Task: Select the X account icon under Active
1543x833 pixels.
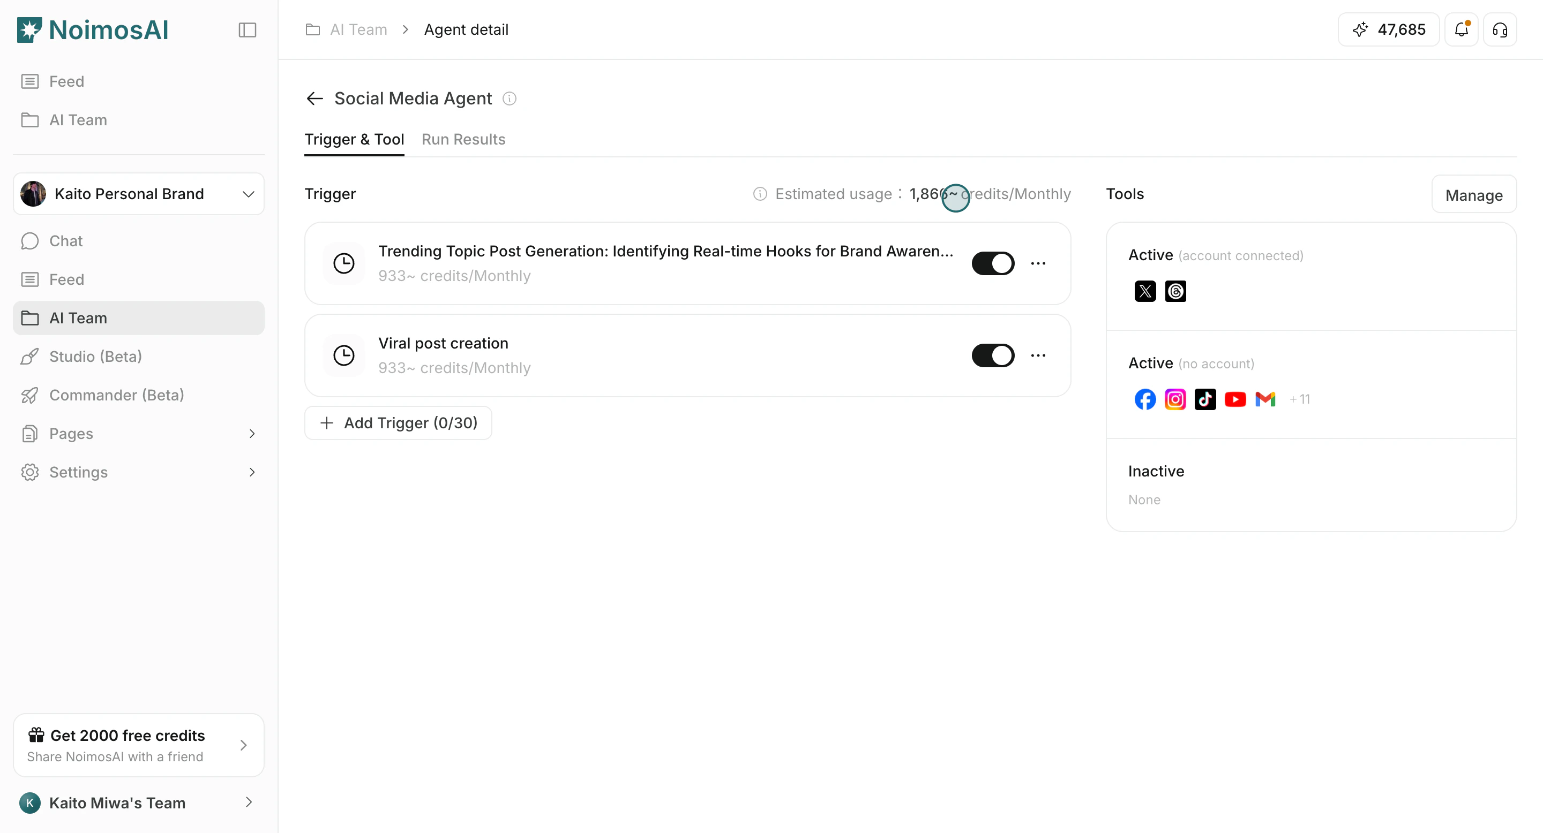Action: coord(1145,291)
